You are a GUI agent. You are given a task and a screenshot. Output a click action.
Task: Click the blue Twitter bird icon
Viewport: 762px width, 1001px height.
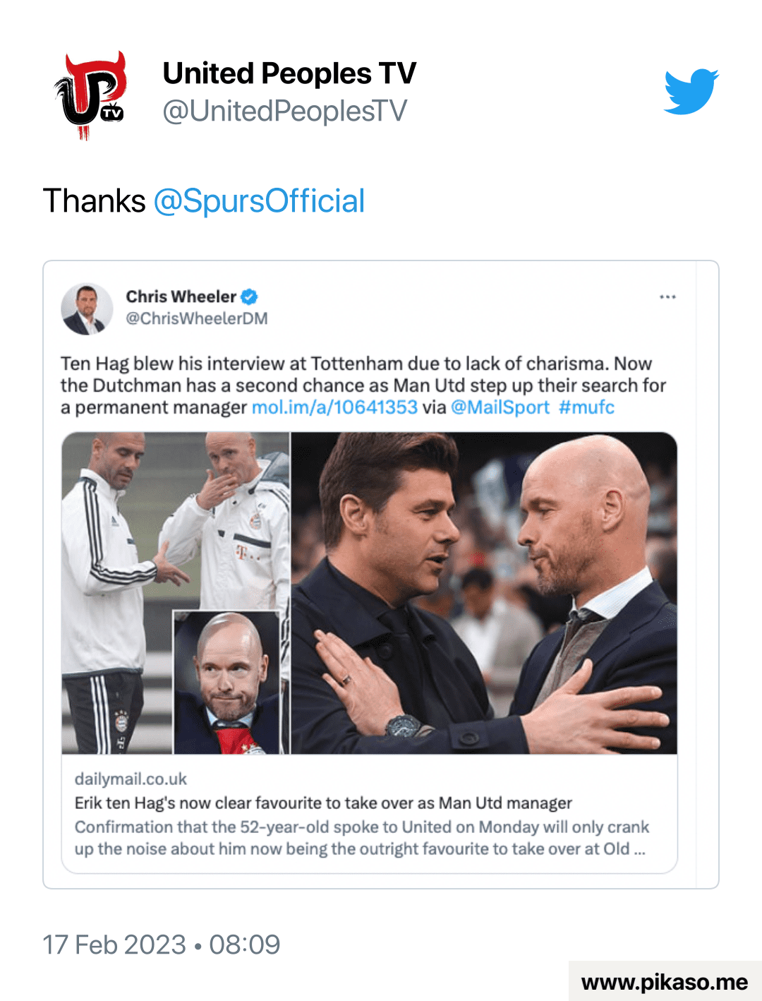(x=691, y=92)
